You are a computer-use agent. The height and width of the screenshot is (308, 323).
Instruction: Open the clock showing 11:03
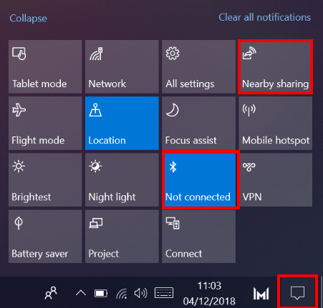[x=209, y=293]
